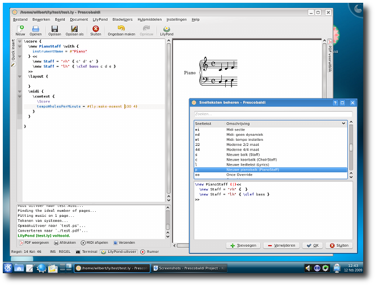
Task: Open the Hulpmiddelen menu
Action: click(149, 20)
